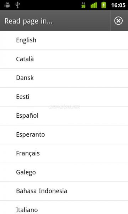Select Bahasa Indonesia option
This screenshot has width=128, height=214.
[64, 191]
